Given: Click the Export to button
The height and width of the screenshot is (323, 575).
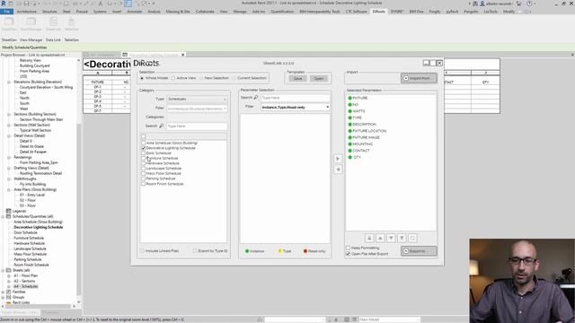Looking at the screenshot, I should [419, 251].
